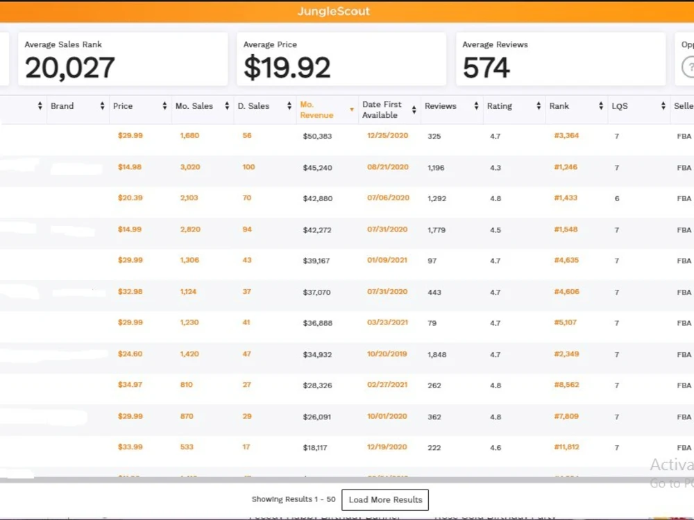The image size is (694, 520).
Task: Click Date First Available header
Action: point(382,110)
